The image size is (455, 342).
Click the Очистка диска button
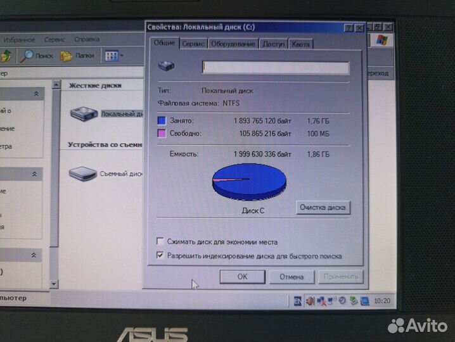coord(323,207)
